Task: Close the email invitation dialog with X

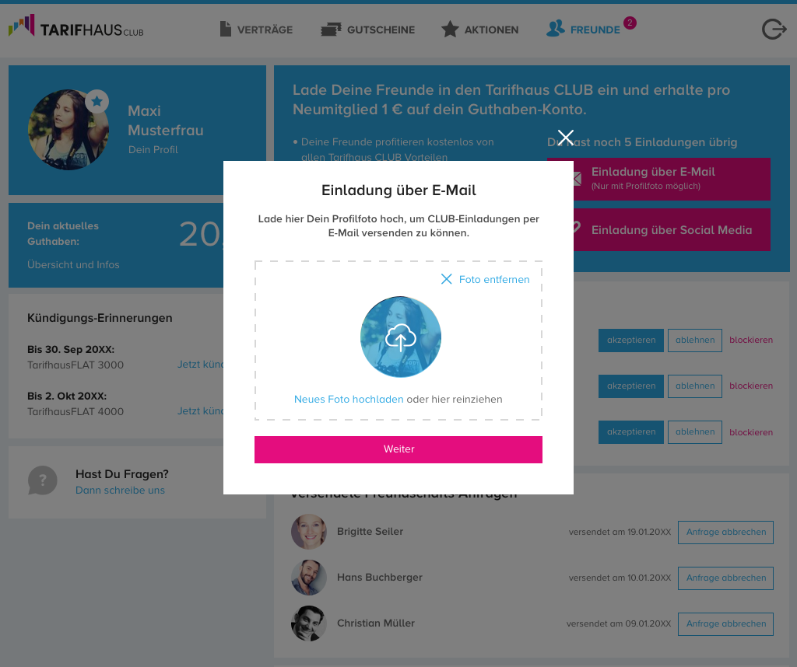Action: point(565,138)
